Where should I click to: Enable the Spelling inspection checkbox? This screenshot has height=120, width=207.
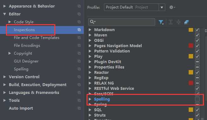pos(198,99)
